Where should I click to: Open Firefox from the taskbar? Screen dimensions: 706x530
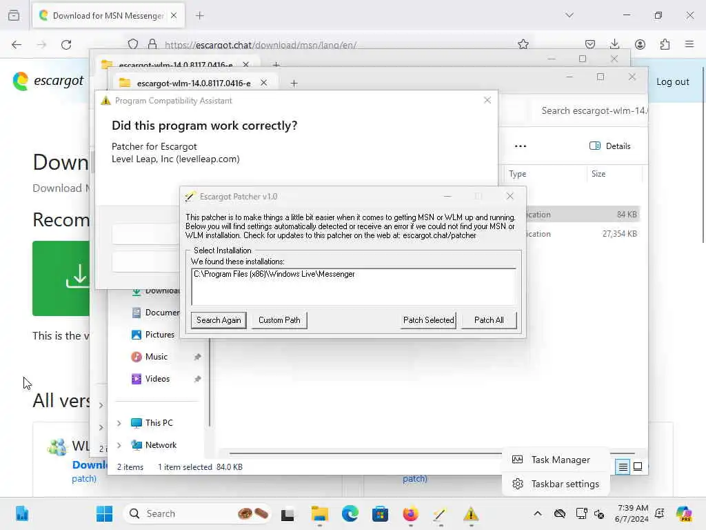pos(410,513)
